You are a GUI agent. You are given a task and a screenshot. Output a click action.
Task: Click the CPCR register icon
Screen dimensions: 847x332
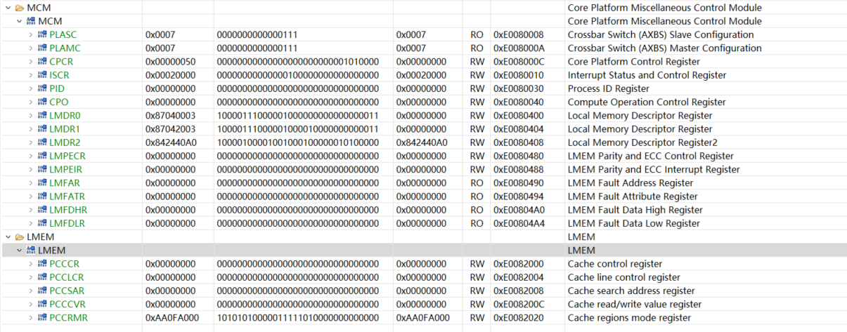tap(42, 62)
